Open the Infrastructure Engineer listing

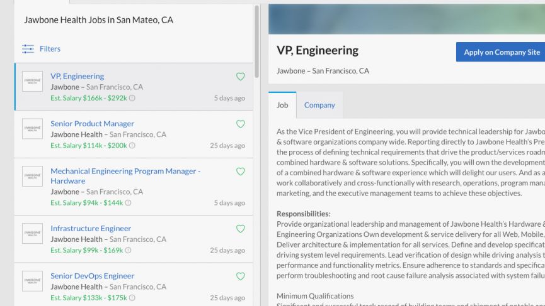(x=91, y=228)
